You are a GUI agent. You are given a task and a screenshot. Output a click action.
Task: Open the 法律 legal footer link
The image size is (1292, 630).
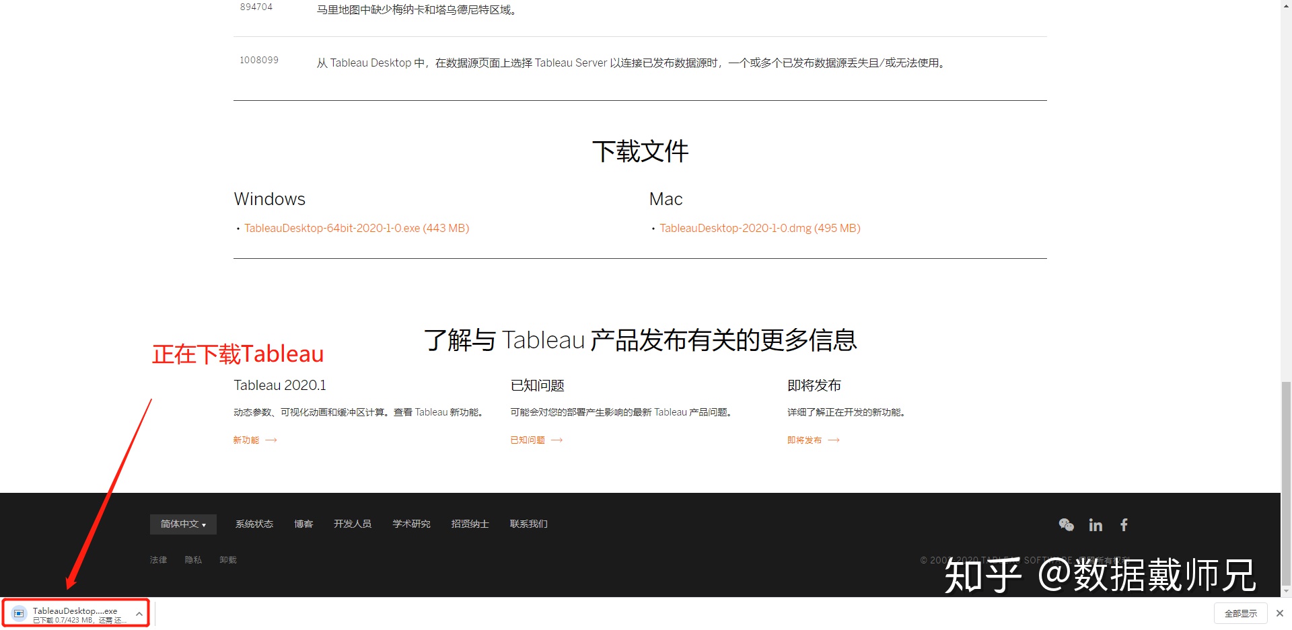click(x=159, y=560)
